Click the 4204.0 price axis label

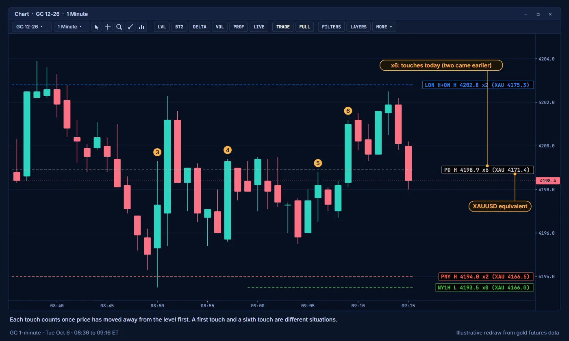tap(546, 59)
